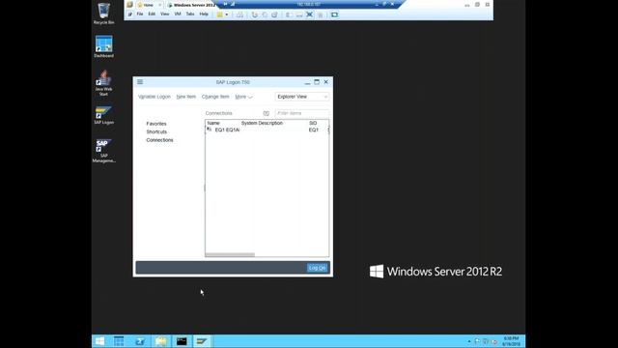Open the SAP Logon hamburger menu icon
This screenshot has width=618, height=348.
click(140, 81)
